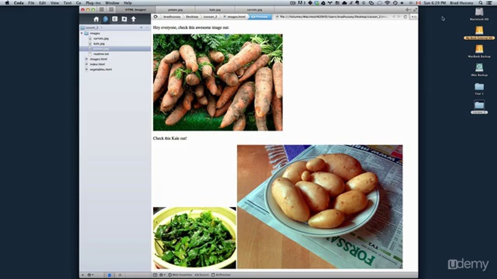Click Desktop in the path bar
The height and width of the screenshot is (279, 497).
tap(192, 17)
